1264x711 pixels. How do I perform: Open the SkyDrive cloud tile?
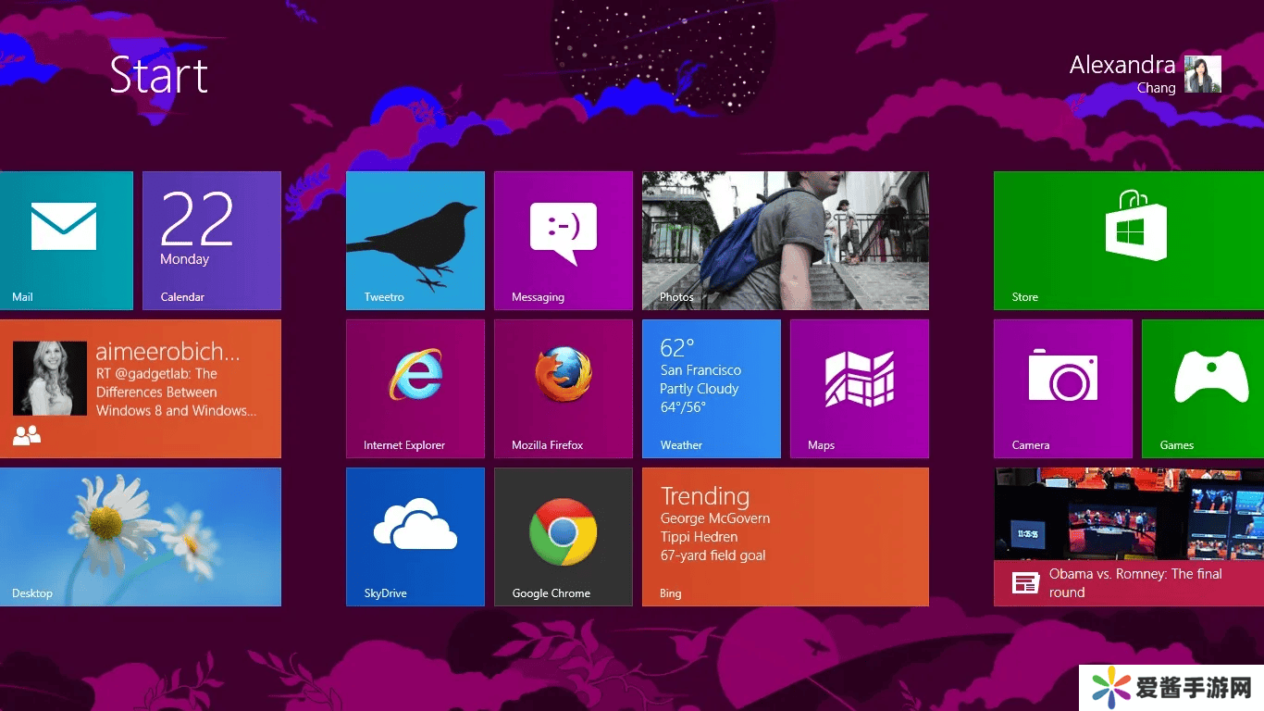coord(415,536)
